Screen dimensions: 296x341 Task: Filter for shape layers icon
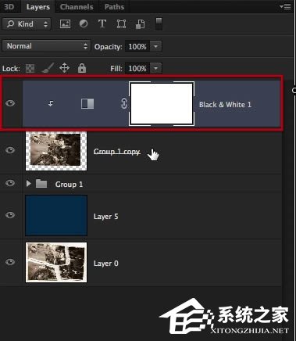[x=121, y=24]
